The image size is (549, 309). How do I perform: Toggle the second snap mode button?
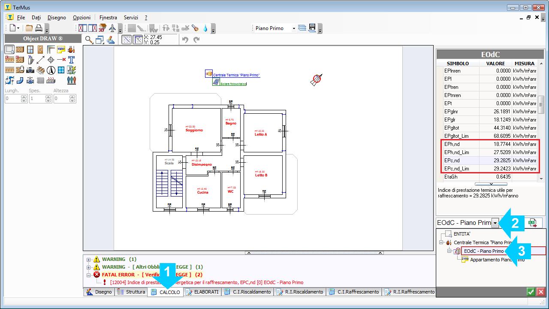(138, 40)
